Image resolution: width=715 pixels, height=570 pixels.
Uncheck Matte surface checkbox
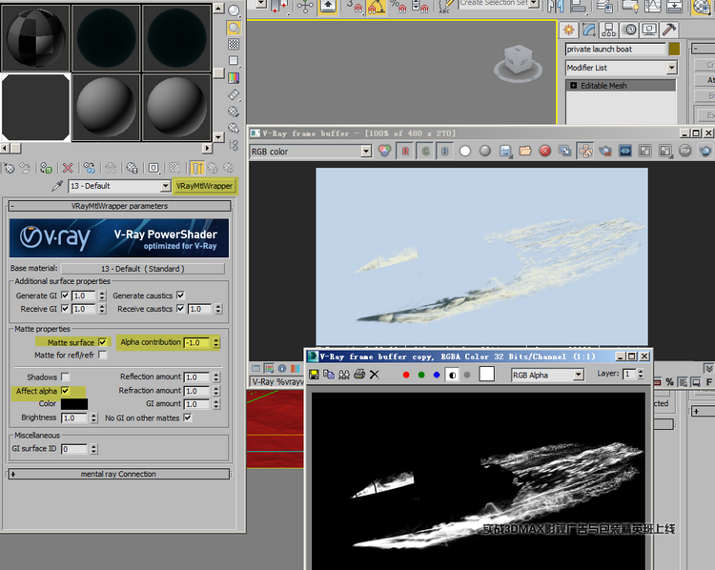[102, 342]
